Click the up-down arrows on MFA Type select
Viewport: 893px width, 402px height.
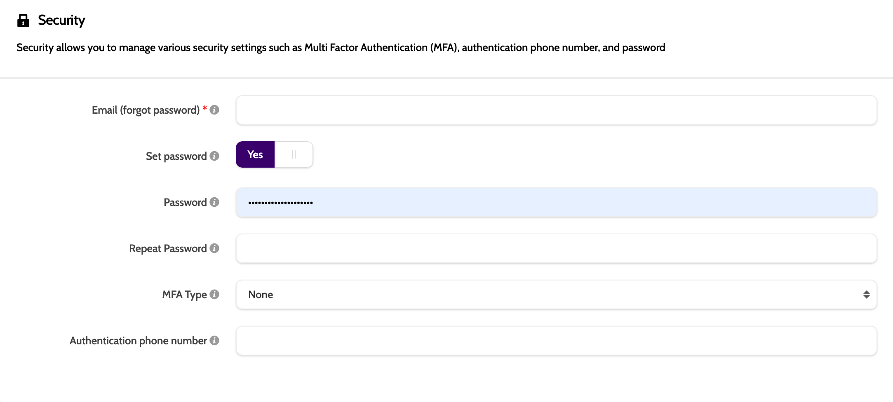866,294
